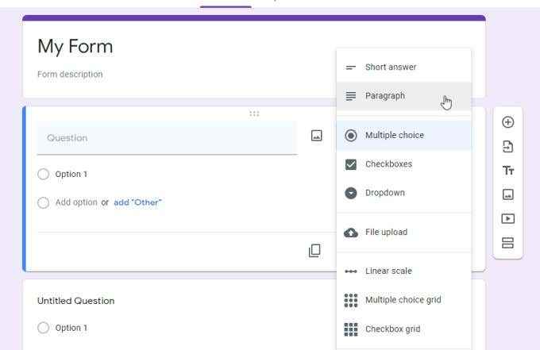Viewport: 540px width, 350px height.
Task: Edit the My Form title
Action: click(x=75, y=47)
